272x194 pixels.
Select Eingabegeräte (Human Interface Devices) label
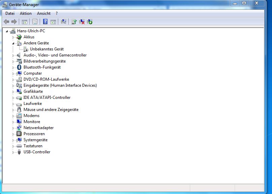[60, 85]
